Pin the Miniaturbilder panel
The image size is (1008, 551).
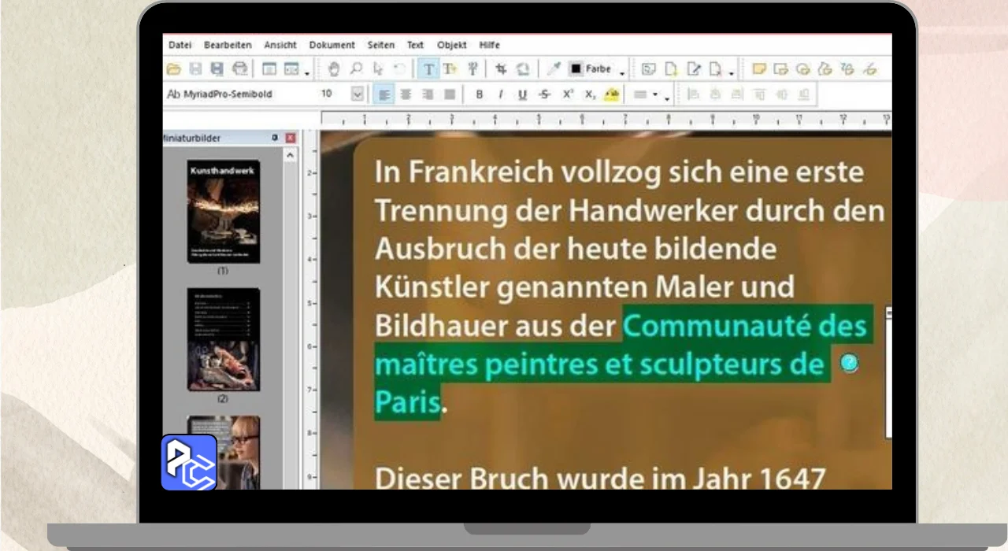tap(275, 138)
